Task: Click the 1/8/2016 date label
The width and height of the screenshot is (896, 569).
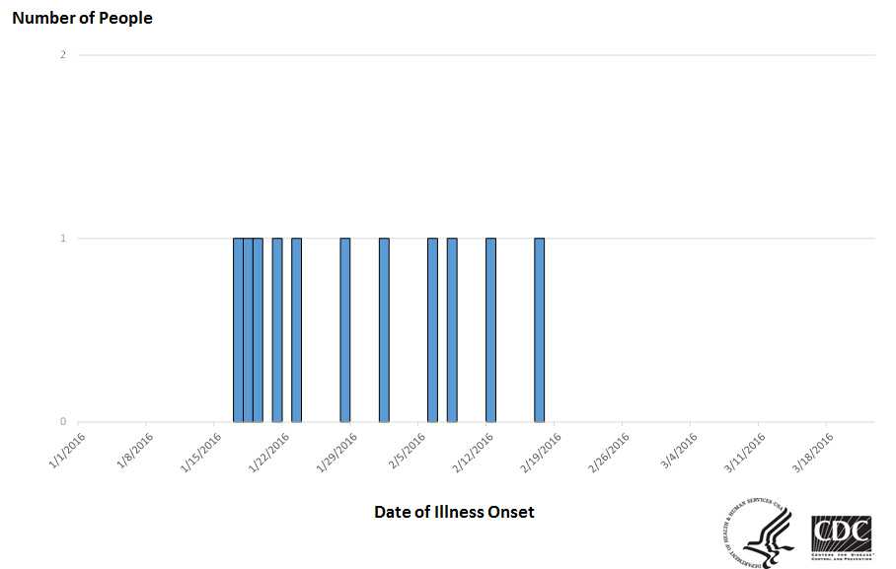Action: pyautogui.click(x=134, y=453)
